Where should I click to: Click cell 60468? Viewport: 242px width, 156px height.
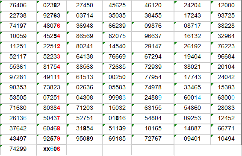(x=52, y=129)
